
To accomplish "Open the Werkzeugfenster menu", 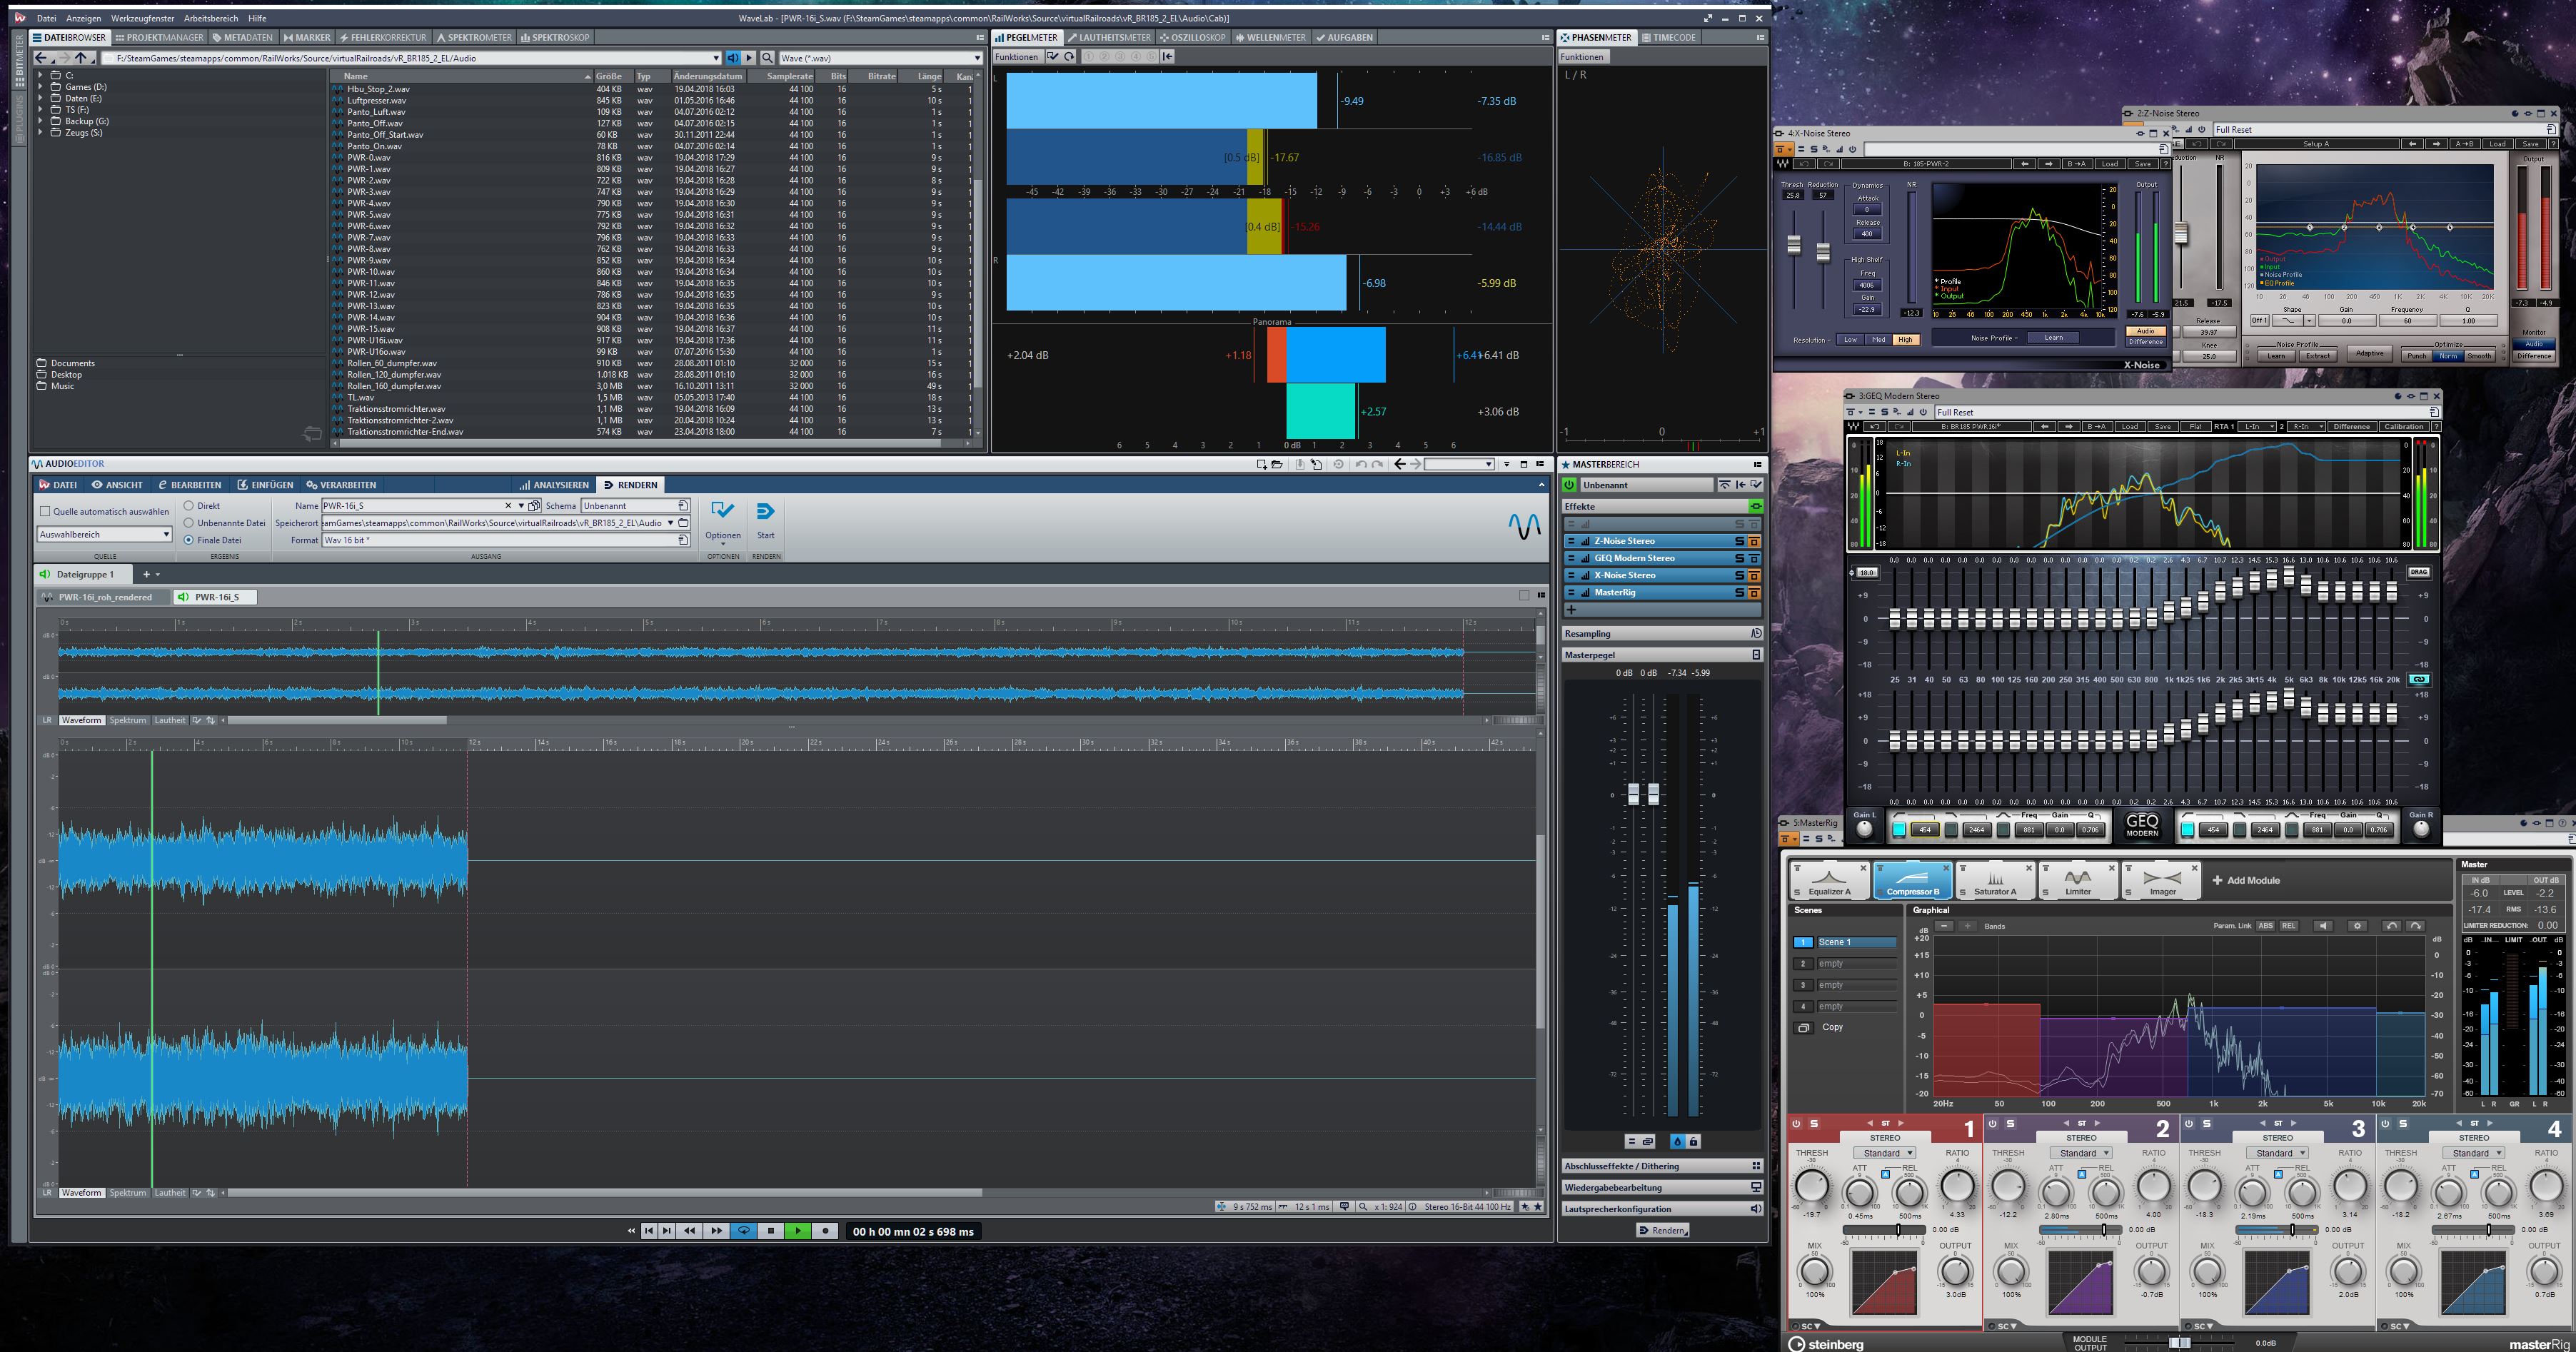I will tap(142, 18).
